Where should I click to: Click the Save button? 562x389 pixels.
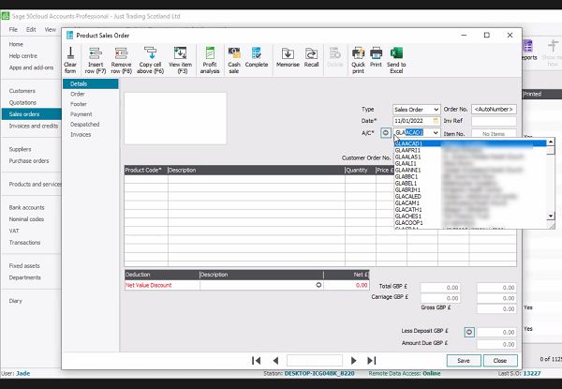click(x=464, y=361)
